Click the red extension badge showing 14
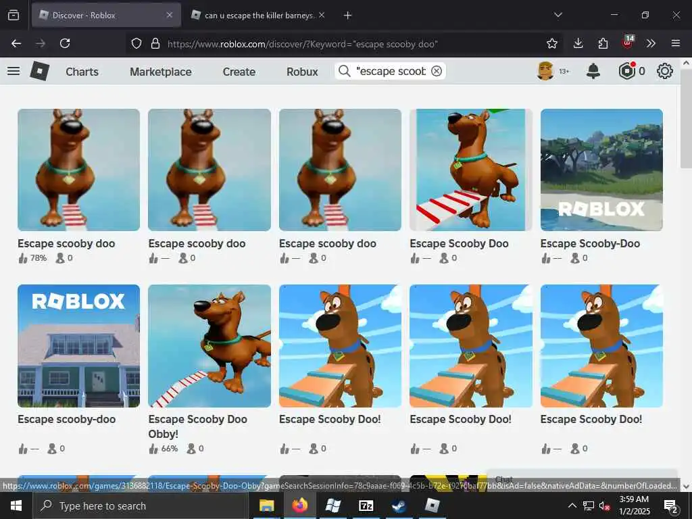Screen dimensions: 692x519 (x=628, y=42)
